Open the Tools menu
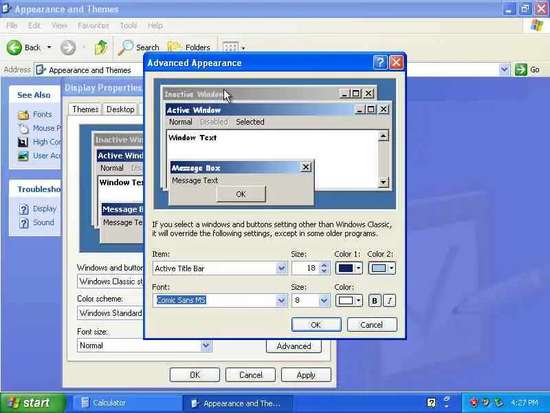Screen dimensions: 550x413 click(x=129, y=25)
